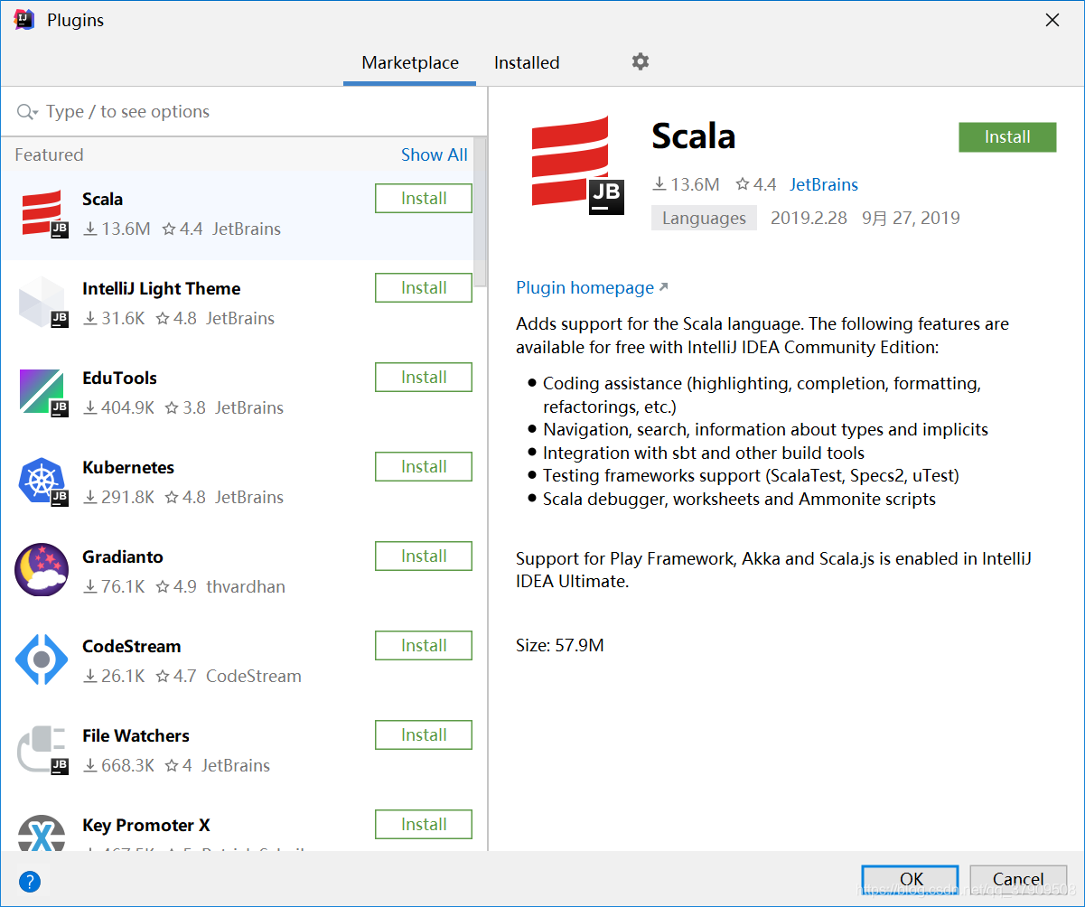
Task: Install IntelliJ Light Theme plugin
Action: (x=424, y=287)
